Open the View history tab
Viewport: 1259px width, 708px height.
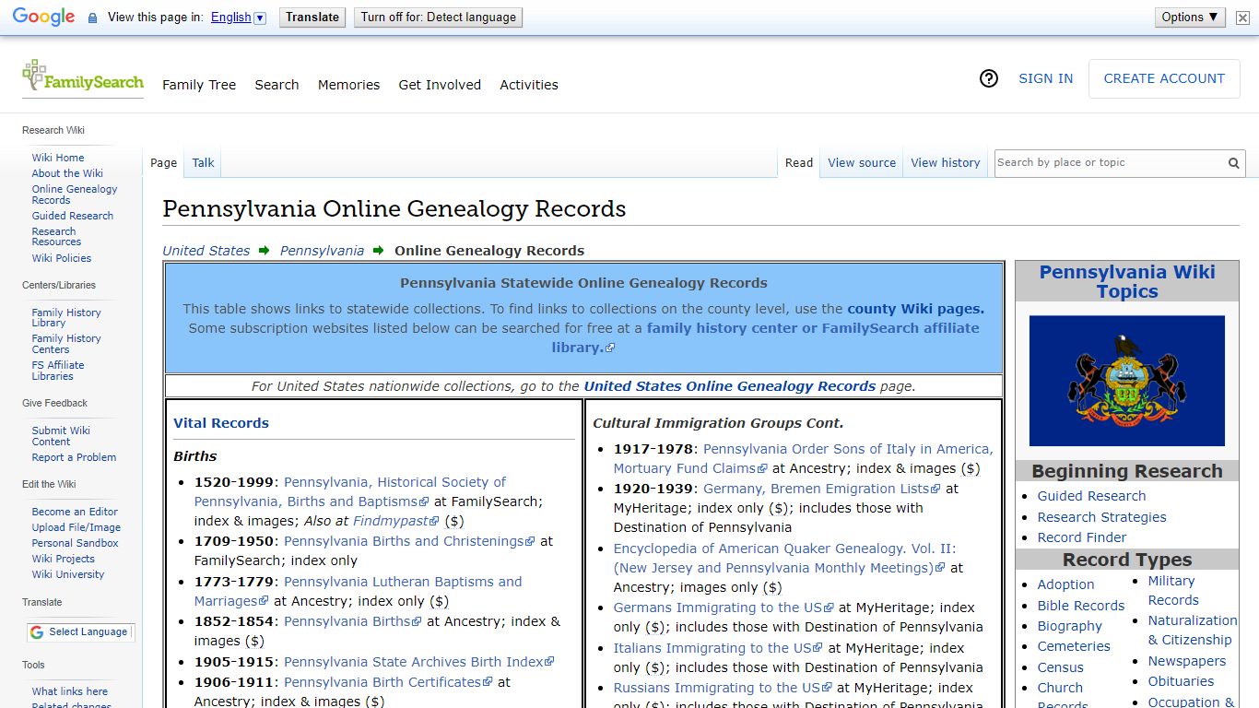(x=946, y=163)
